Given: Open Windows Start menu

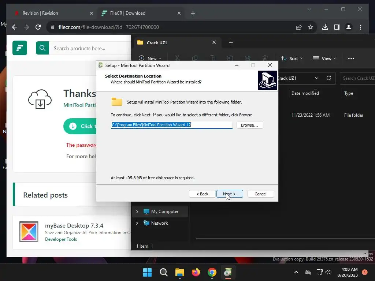Looking at the screenshot, I should [147, 272].
